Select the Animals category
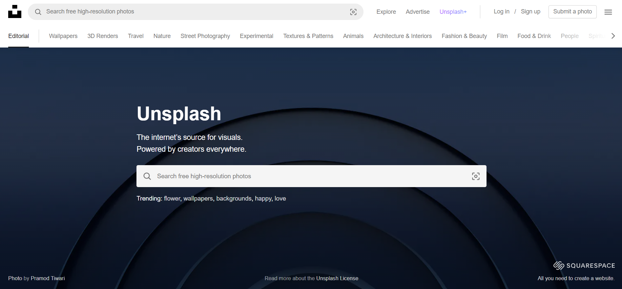This screenshot has width=622, height=289. point(353,36)
